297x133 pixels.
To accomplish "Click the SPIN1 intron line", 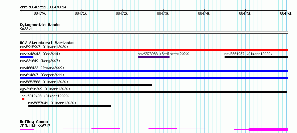I will pos(134,129).
